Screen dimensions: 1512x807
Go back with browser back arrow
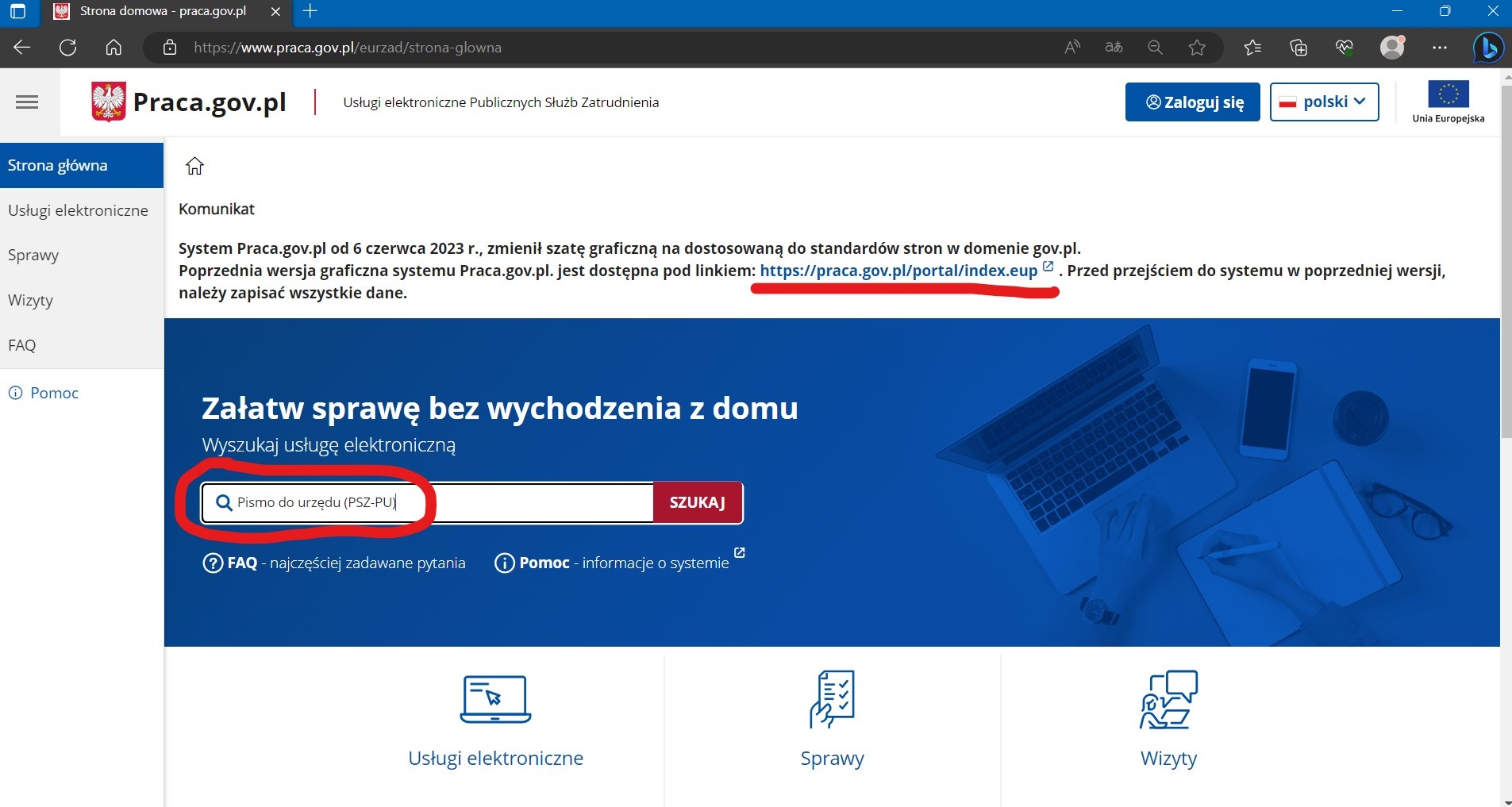click(22, 48)
